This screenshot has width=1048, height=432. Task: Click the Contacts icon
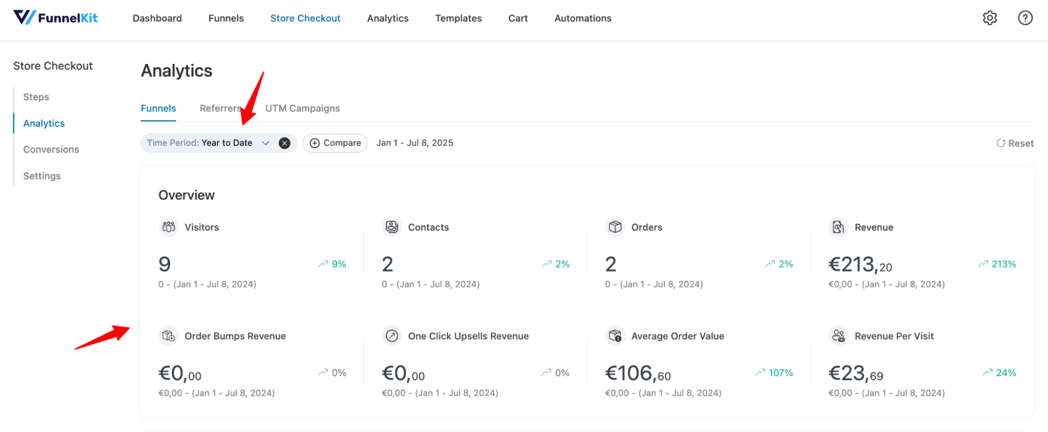pos(392,227)
